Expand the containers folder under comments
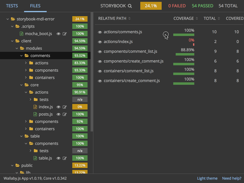 (26, 77)
